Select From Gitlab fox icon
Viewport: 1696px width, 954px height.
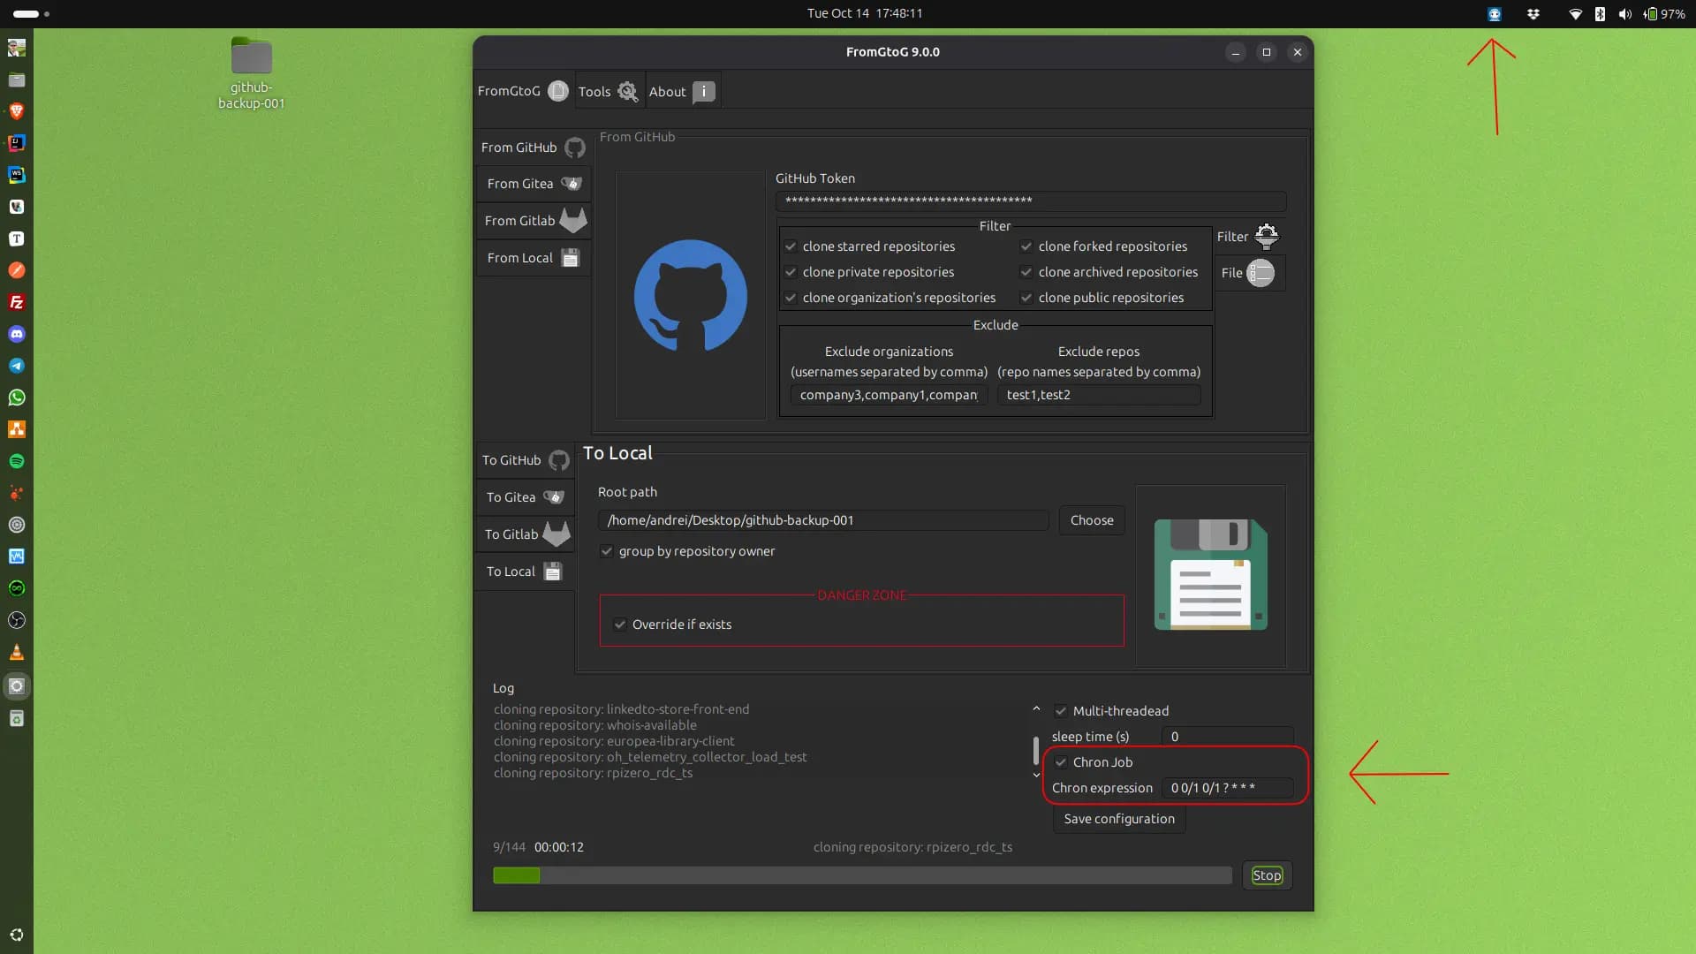[573, 221]
